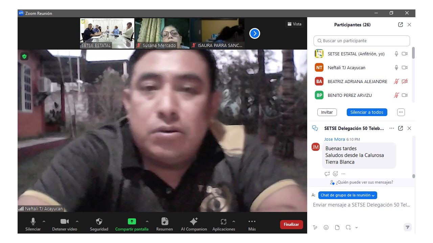Click the green encryption shield icon

[x=24, y=56]
